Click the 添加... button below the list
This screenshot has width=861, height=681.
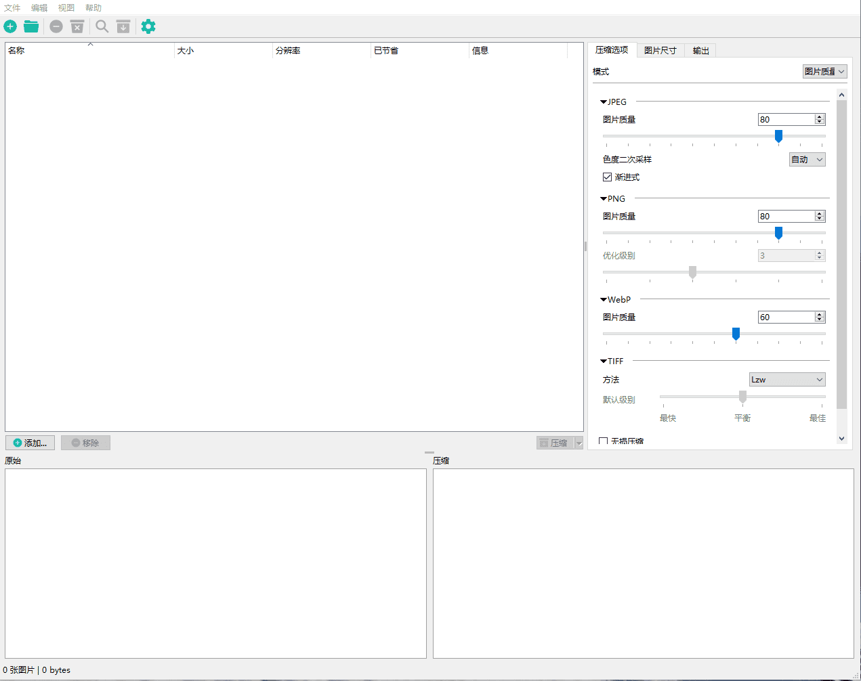click(x=30, y=443)
